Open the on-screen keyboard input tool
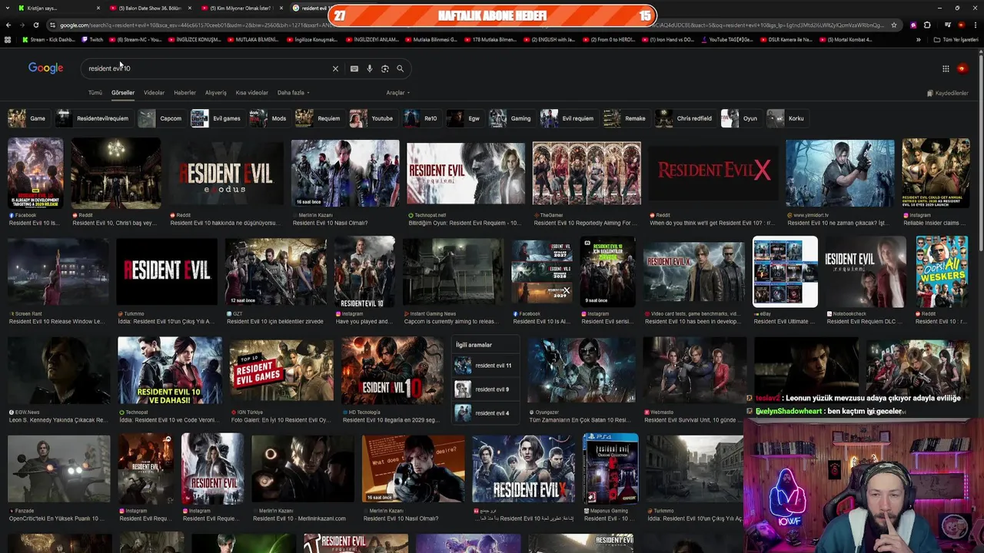984x553 pixels. [x=354, y=68]
